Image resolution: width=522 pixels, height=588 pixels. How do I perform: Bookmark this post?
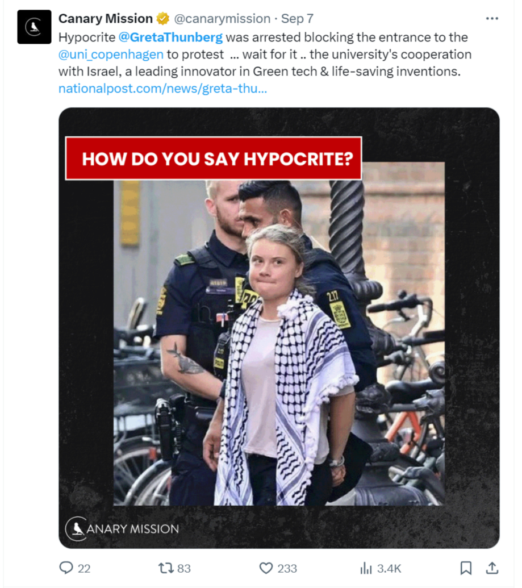(x=466, y=568)
